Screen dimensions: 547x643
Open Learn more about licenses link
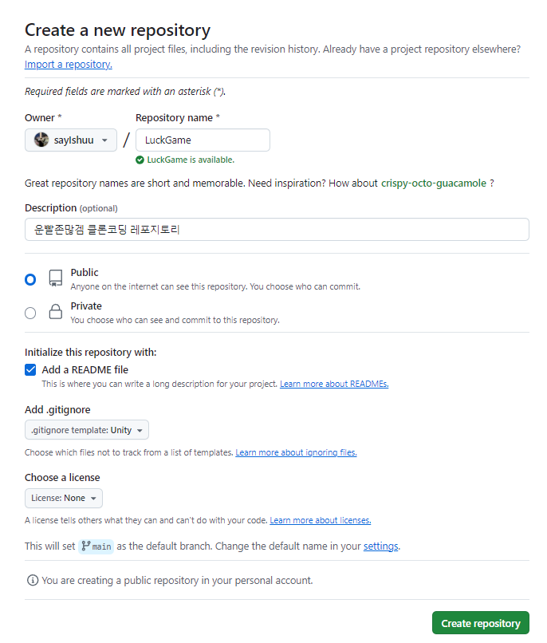pos(321,521)
